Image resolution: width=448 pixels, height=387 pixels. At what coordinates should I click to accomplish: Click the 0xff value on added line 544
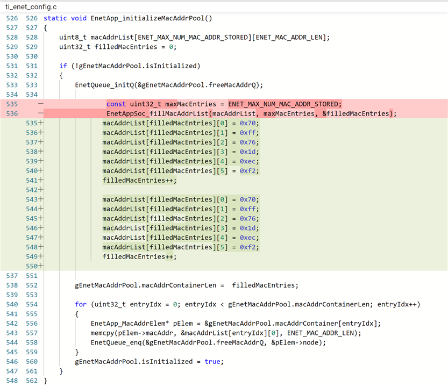[x=248, y=209]
